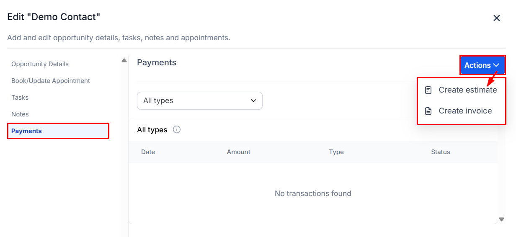Click the chevron in Actions button
The height and width of the screenshot is (237, 516).
tap(496, 65)
